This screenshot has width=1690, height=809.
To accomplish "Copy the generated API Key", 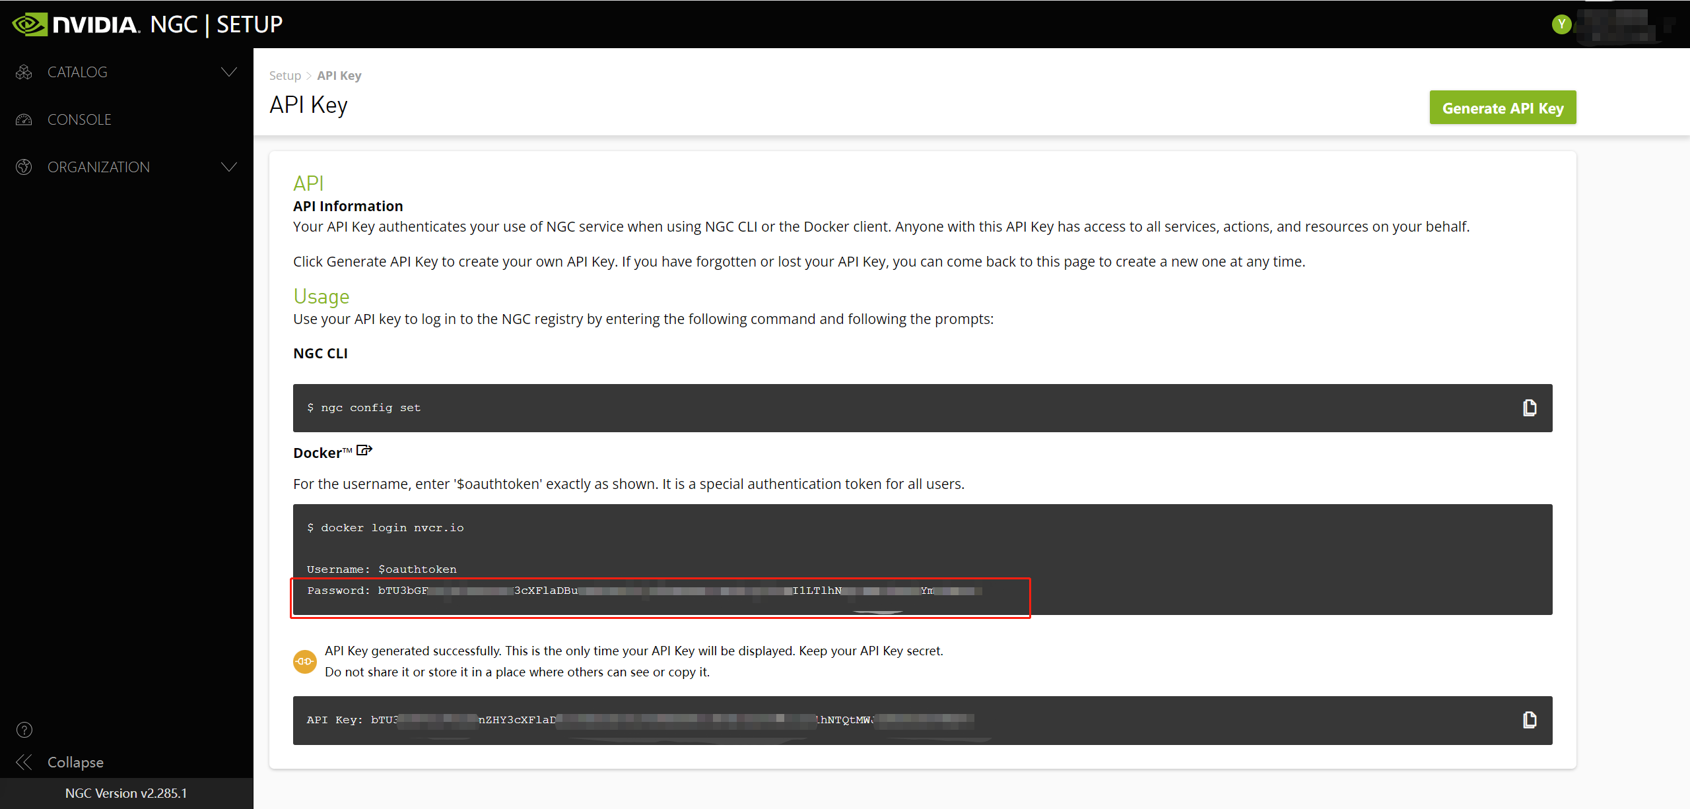I will (x=1530, y=720).
